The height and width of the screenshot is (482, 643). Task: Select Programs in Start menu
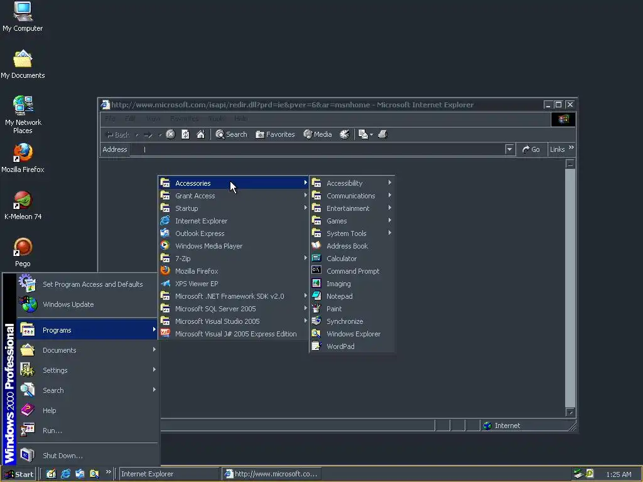click(x=87, y=330)
